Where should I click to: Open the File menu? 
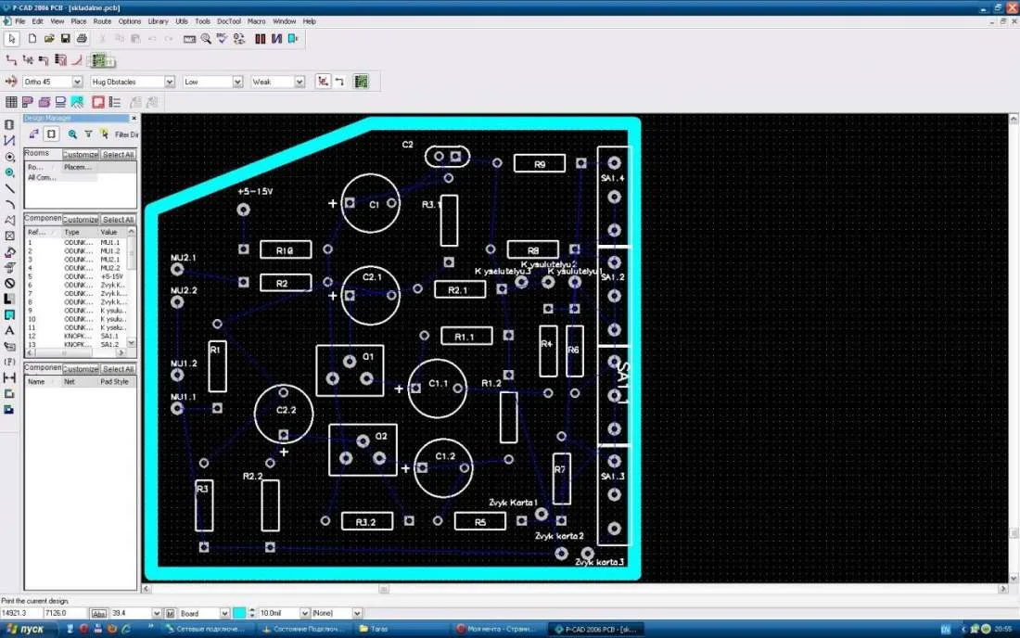point(20,21)
